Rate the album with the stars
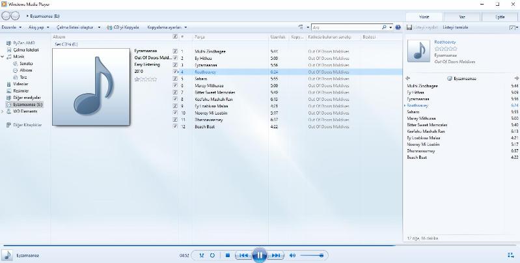The height and width of the screenshot is (263, 520). 146,79
